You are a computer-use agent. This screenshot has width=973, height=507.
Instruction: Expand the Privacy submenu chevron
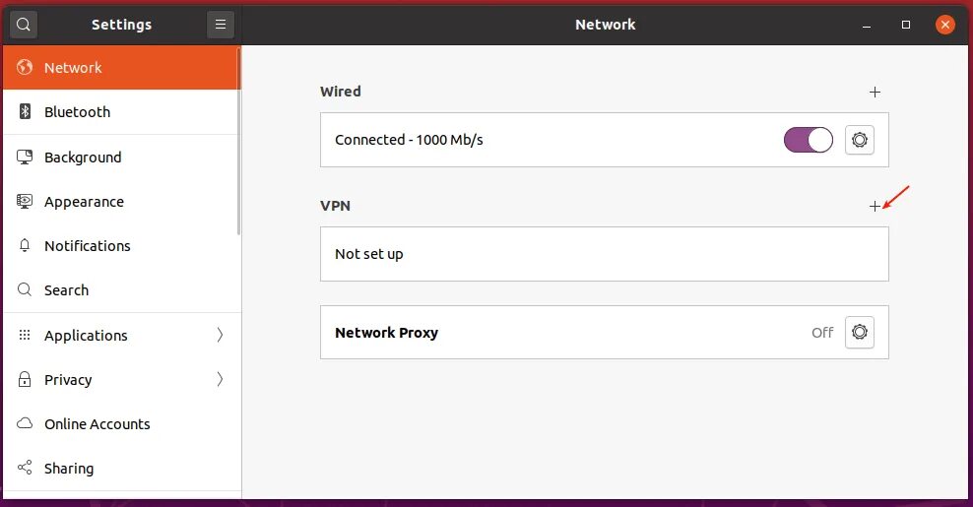(220, 380)
